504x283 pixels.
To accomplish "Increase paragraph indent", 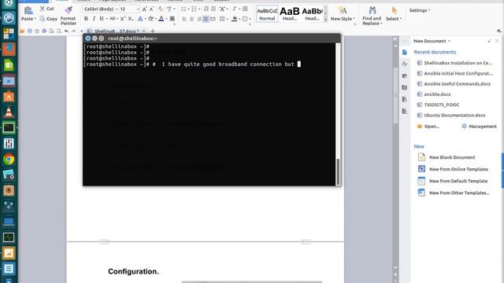I will 213,9.
